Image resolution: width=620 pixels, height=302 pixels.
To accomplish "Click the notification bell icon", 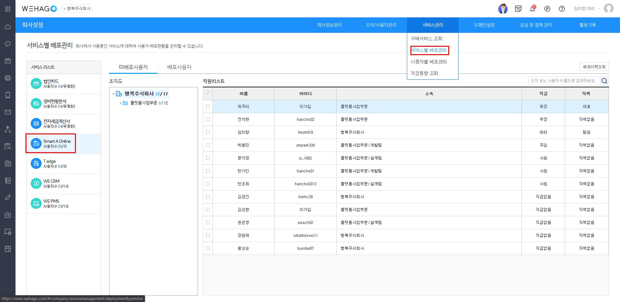I will coord(532,9).
